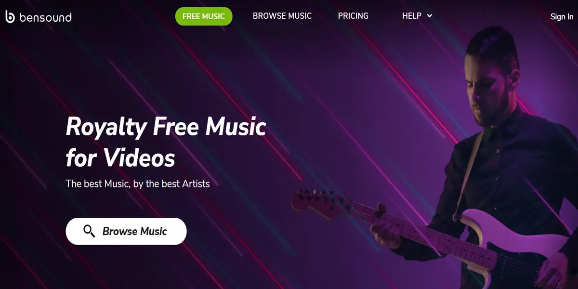578x289 pixels.
Task: Click the white Browse Music button text
Action: pyautogui.click(x=135, y=231)
